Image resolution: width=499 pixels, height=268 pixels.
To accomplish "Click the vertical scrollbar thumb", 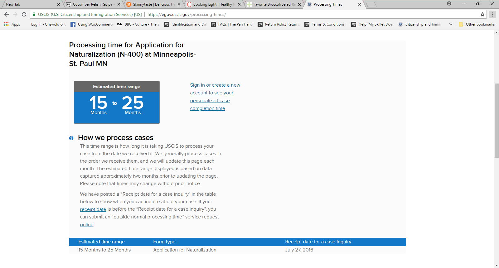I will click(x=497, y=121).
